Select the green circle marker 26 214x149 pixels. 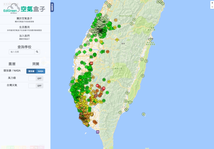tap(104, 80)
